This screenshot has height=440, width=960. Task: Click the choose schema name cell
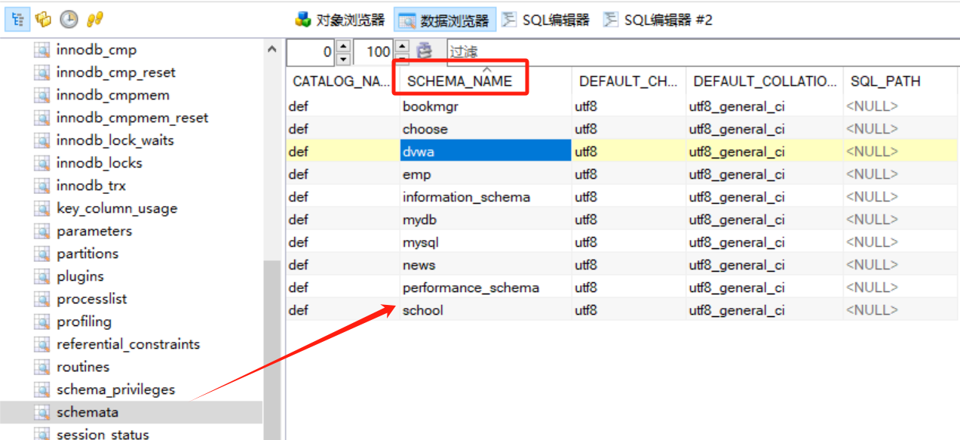pyautogui.click(x=486, y=129)
